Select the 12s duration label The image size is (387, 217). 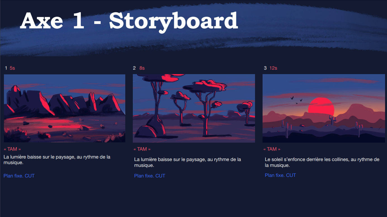pos(273,68)
